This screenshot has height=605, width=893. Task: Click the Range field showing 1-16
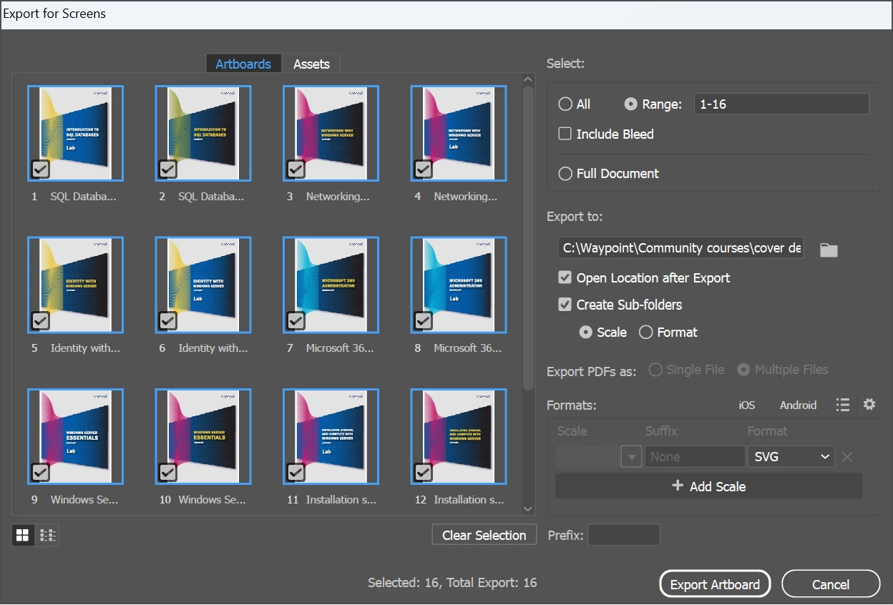click(781, 104)
